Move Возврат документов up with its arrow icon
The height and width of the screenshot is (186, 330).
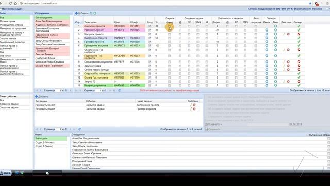[267, 85]
